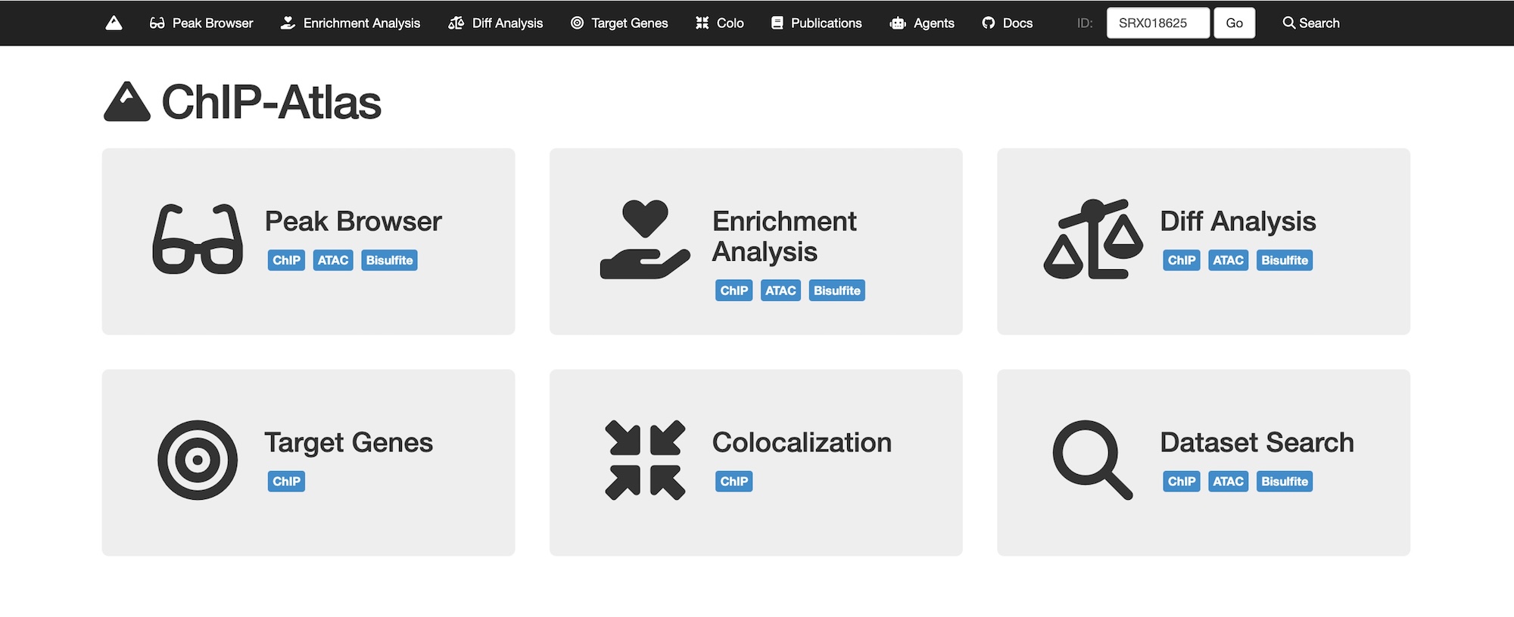The height and width of the screenshot is (617, 1514).
Task: Open the Agents menu item
Action: (x=922, y=23)
